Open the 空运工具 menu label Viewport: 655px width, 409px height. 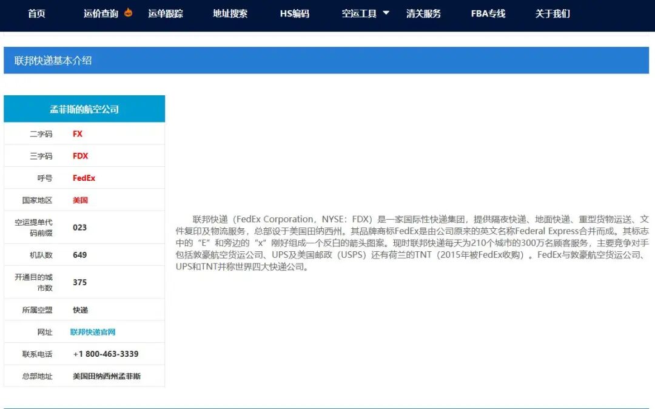[359, 14]
